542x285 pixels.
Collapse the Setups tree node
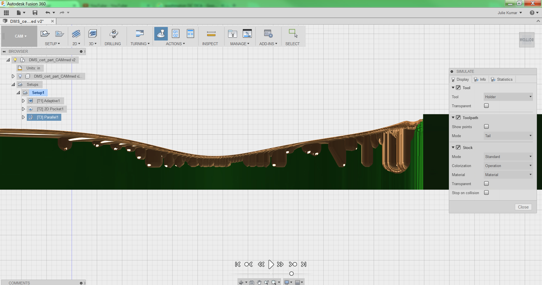13,84
